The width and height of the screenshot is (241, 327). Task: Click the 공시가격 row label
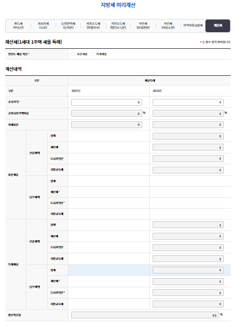pyautogui.click(x=14, y=102)
